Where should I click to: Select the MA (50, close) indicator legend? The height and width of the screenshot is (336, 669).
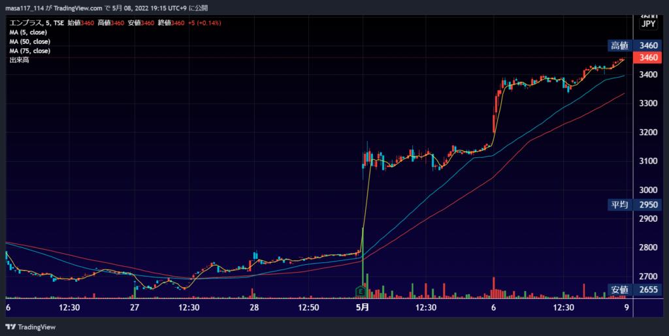pyautogui.click(x=30, y=42)
